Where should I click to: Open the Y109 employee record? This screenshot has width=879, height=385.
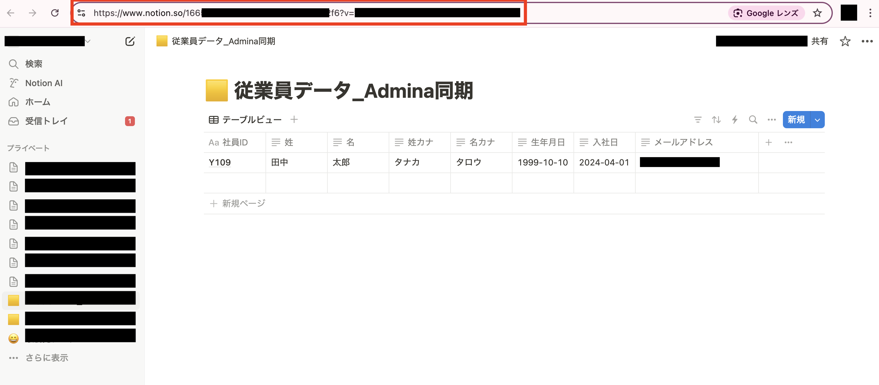pyautogui.click(x=220, y=162)
